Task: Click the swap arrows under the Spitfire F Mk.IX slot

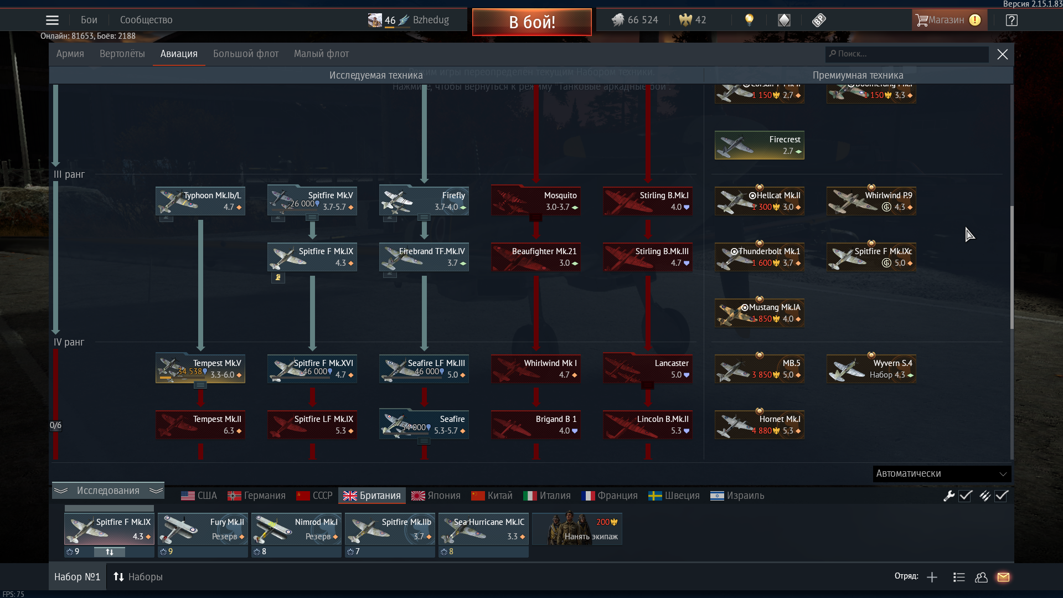Action: click(x=110, y=552)
